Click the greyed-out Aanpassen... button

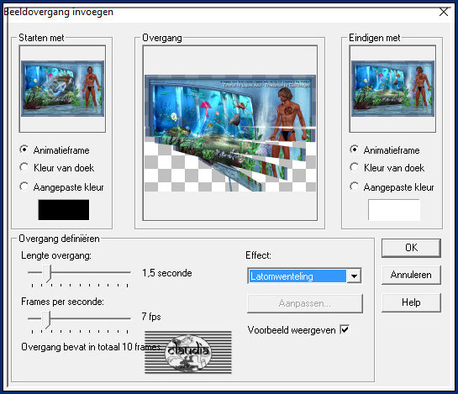[305, 303]
